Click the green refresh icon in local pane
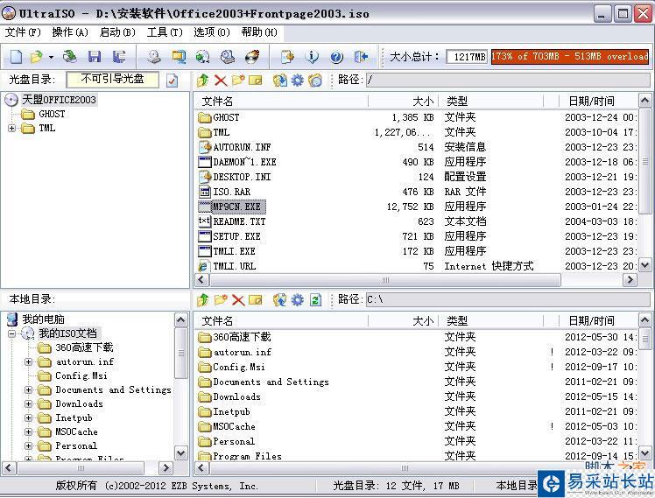The height and width of the screenshot is (498, 655). click(315, 299)
